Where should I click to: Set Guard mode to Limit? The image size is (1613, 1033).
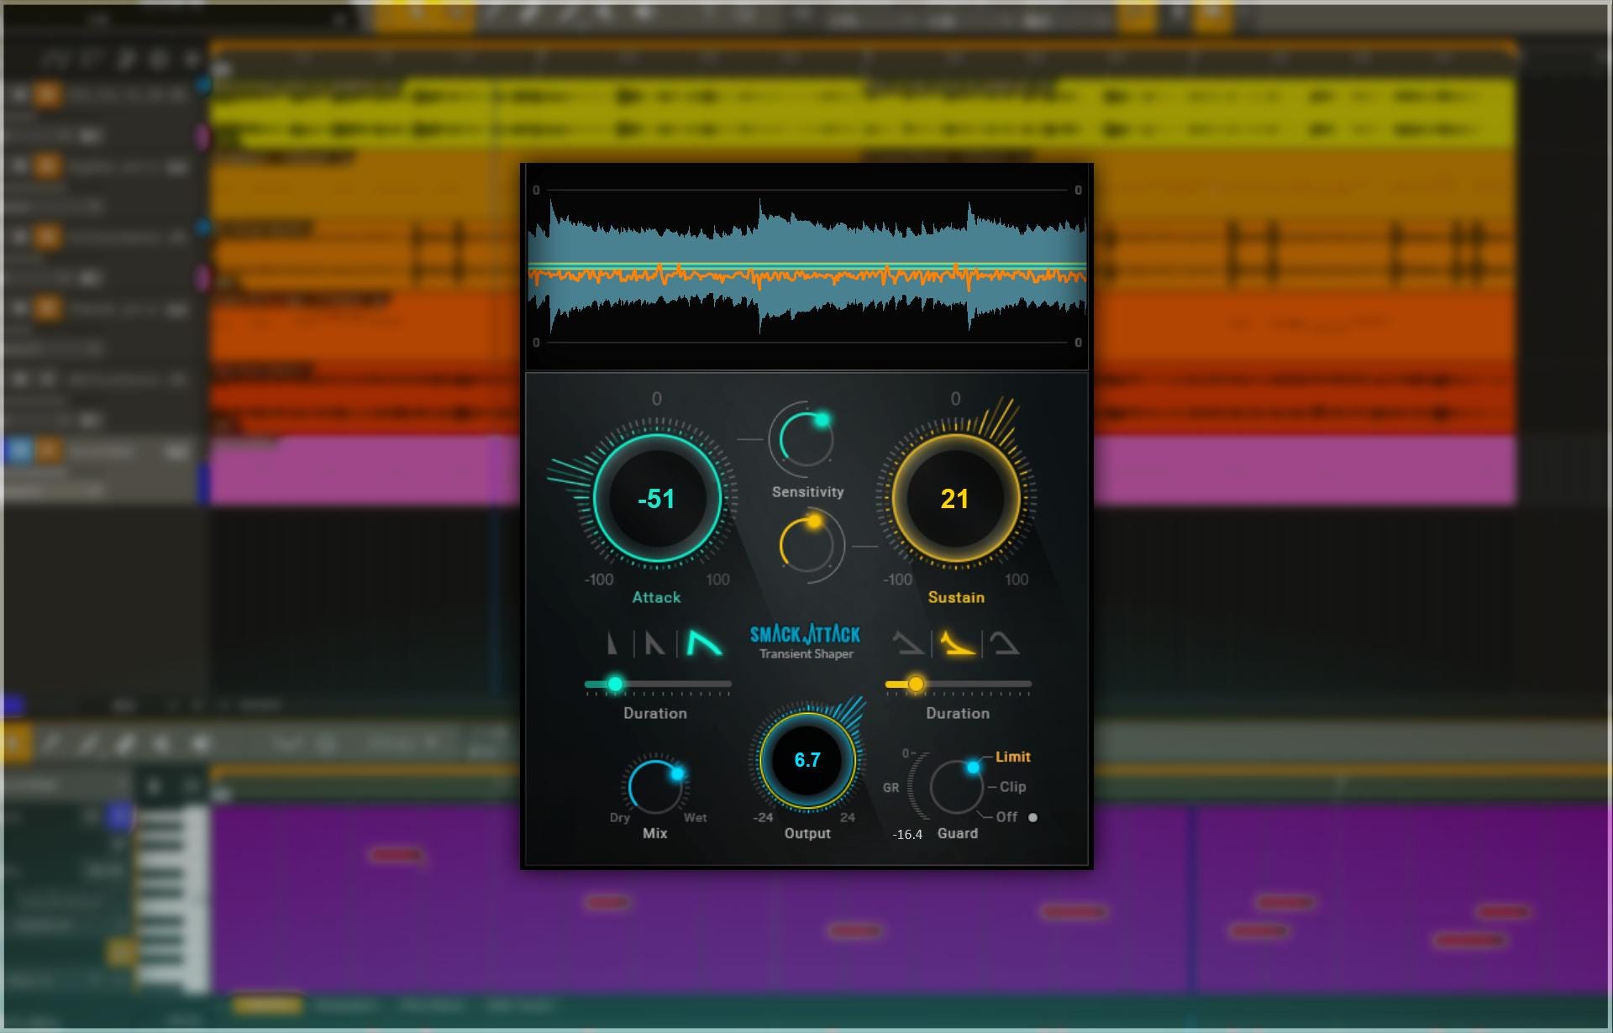point(1012,757)
